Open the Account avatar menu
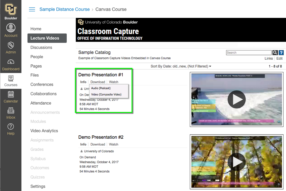286x191 pixels. (x=11, y=28)
